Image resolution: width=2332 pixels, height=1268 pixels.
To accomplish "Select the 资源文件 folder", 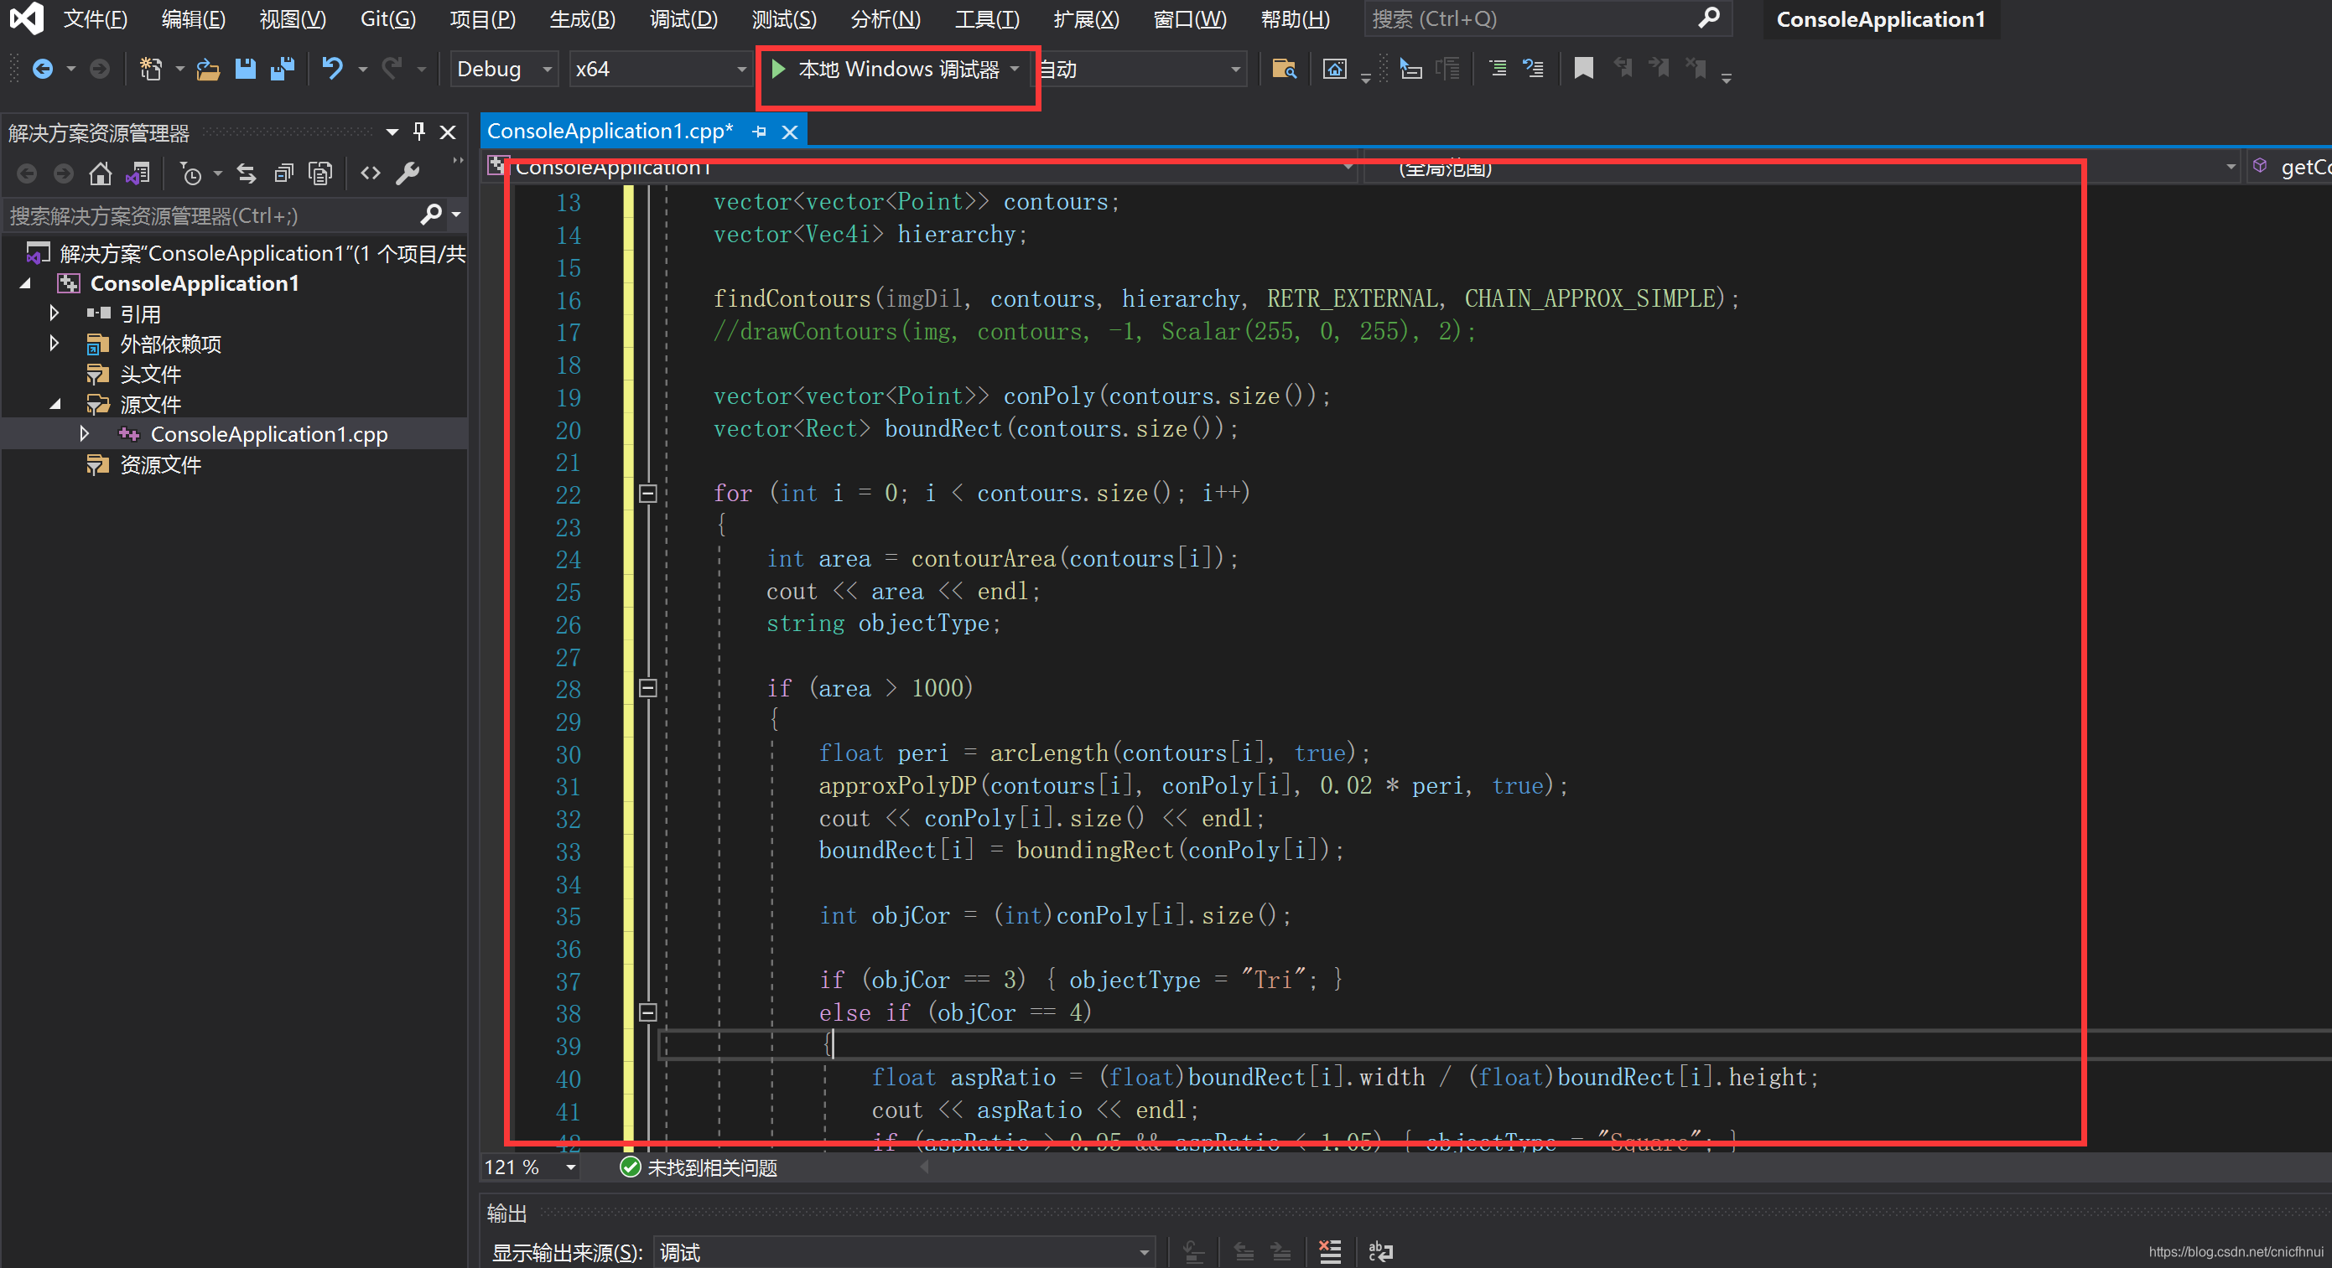I will coord(160,464).
